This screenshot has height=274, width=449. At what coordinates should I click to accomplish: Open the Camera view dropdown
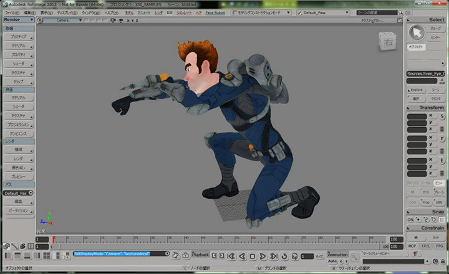(63, 21)
